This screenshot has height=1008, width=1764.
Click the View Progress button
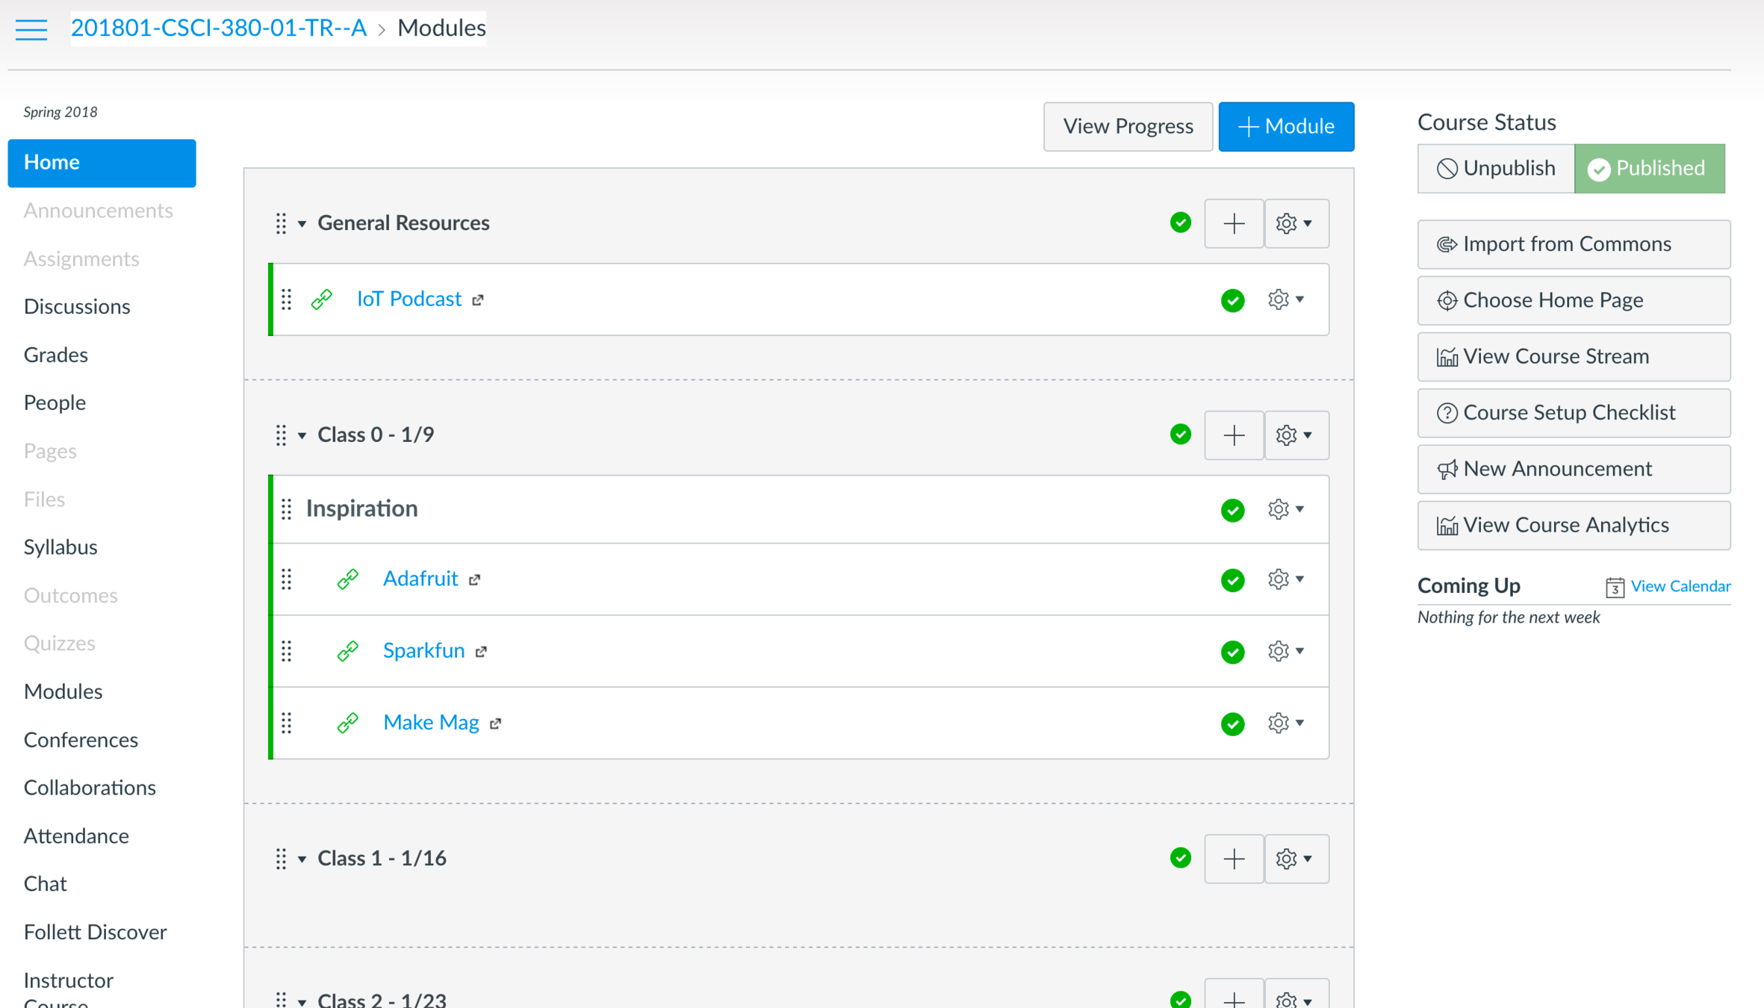[x=1127, y=126]
